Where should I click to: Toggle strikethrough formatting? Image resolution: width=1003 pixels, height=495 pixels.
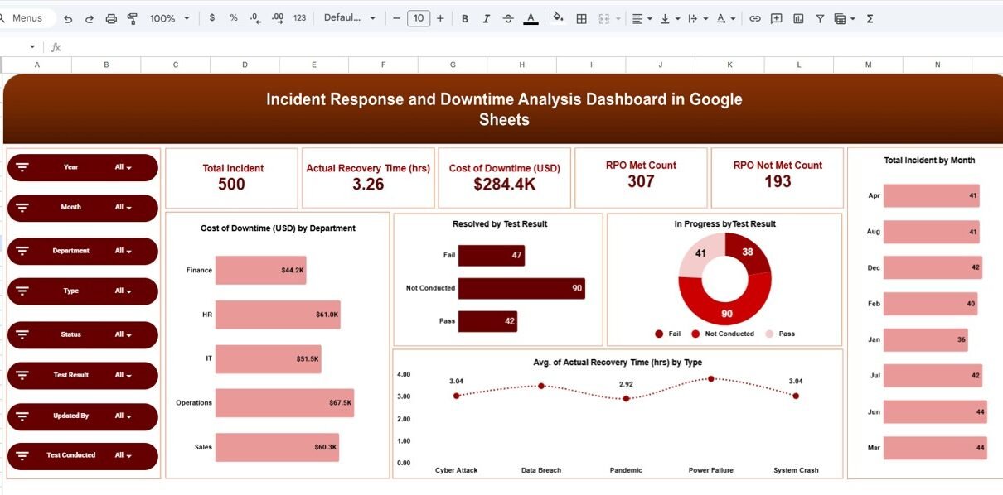(x=508, y=18)
